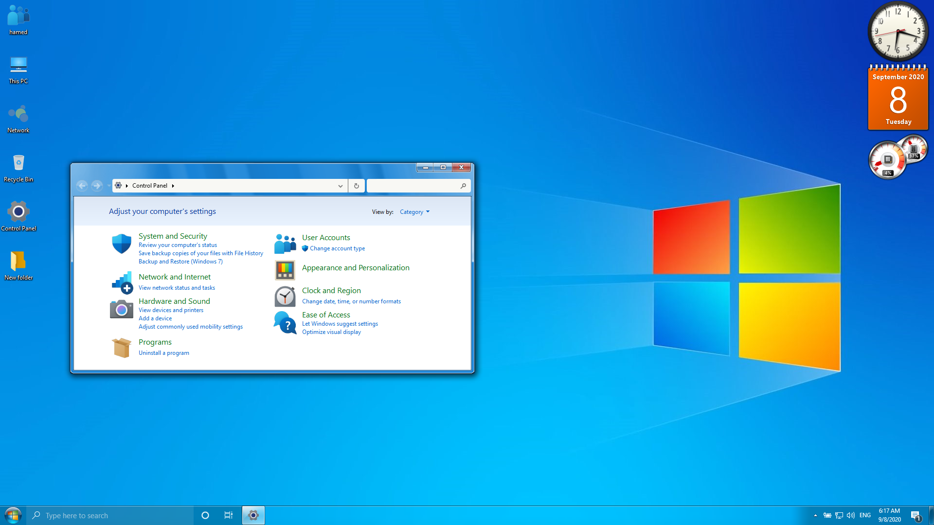This screenshot has height=525, width=934.
Task: Click the Control Panel search field
Action: point(413,186)
